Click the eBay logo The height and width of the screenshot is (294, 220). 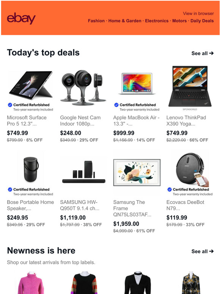21,18
